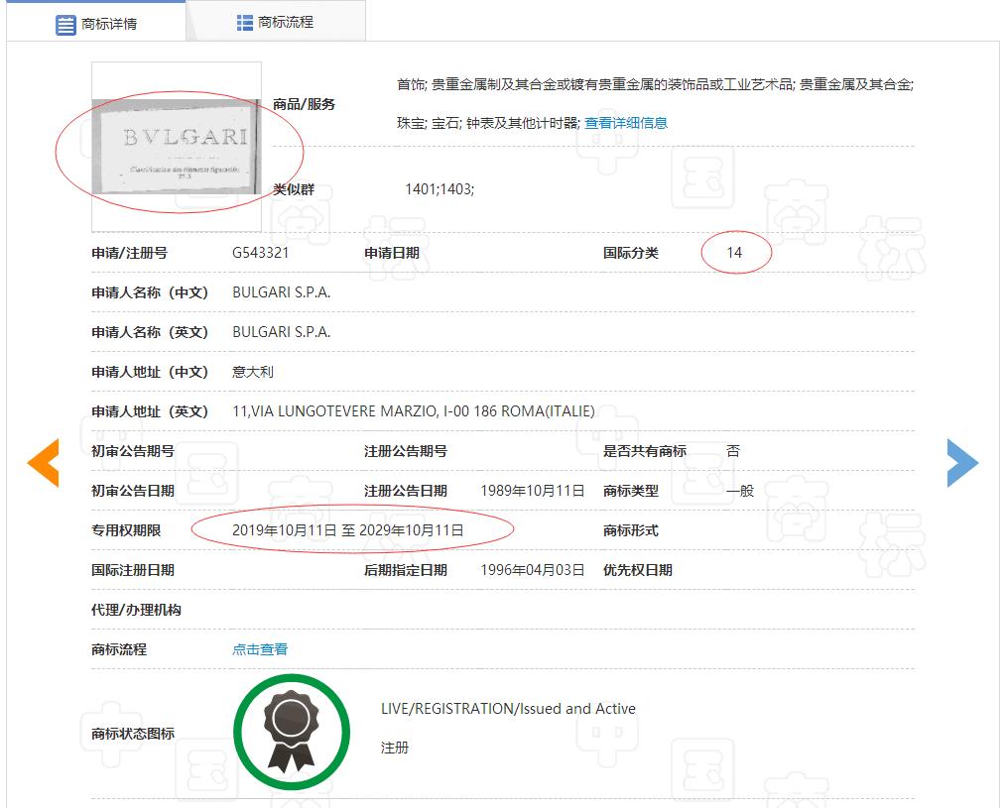This screenshot has height=808, width=1007.
Task: Select the green registration ribbon badge icon
Action: (x=292, y=731)
